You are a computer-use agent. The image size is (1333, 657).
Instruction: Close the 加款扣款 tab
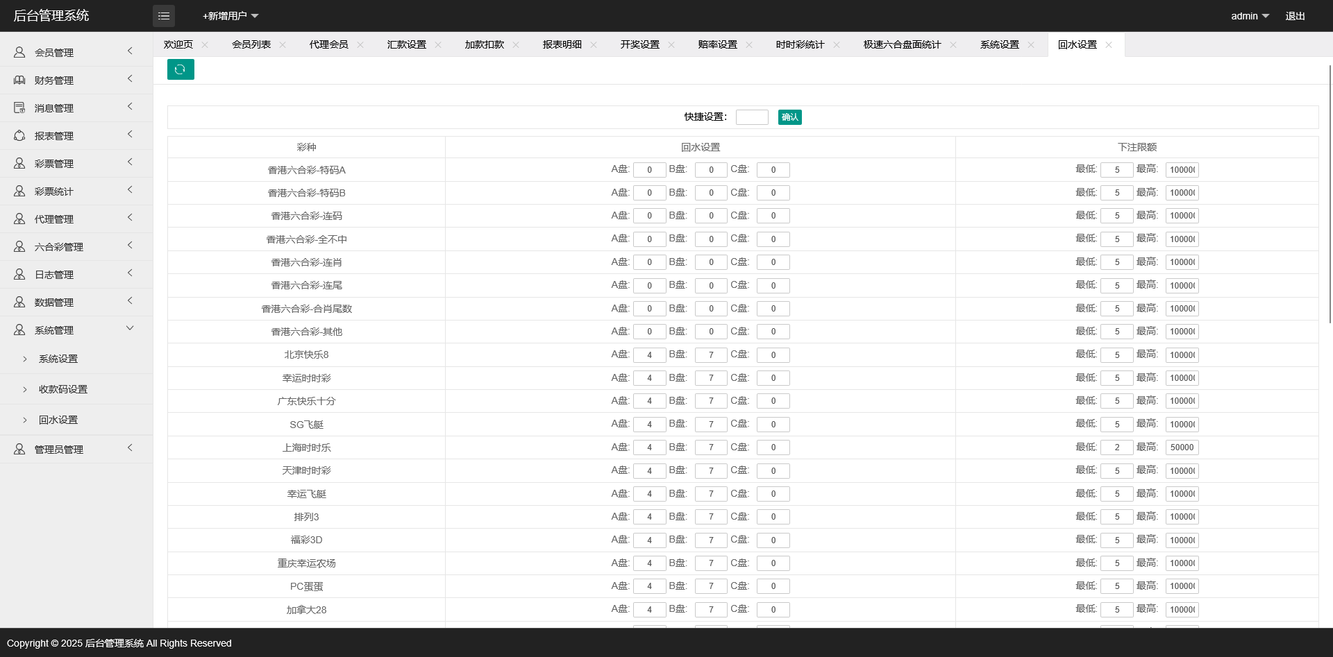click(516, 44)
